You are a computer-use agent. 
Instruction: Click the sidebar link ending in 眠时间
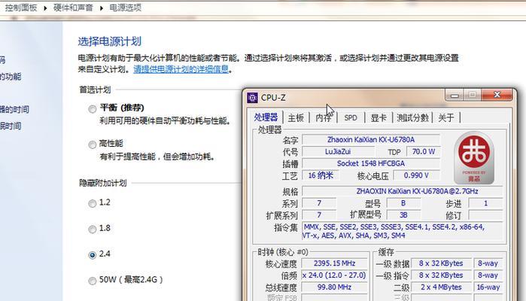click(11, 126)
